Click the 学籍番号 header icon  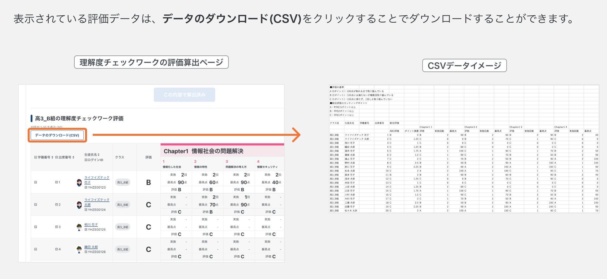pyautogui.click(x=36, y=157)
